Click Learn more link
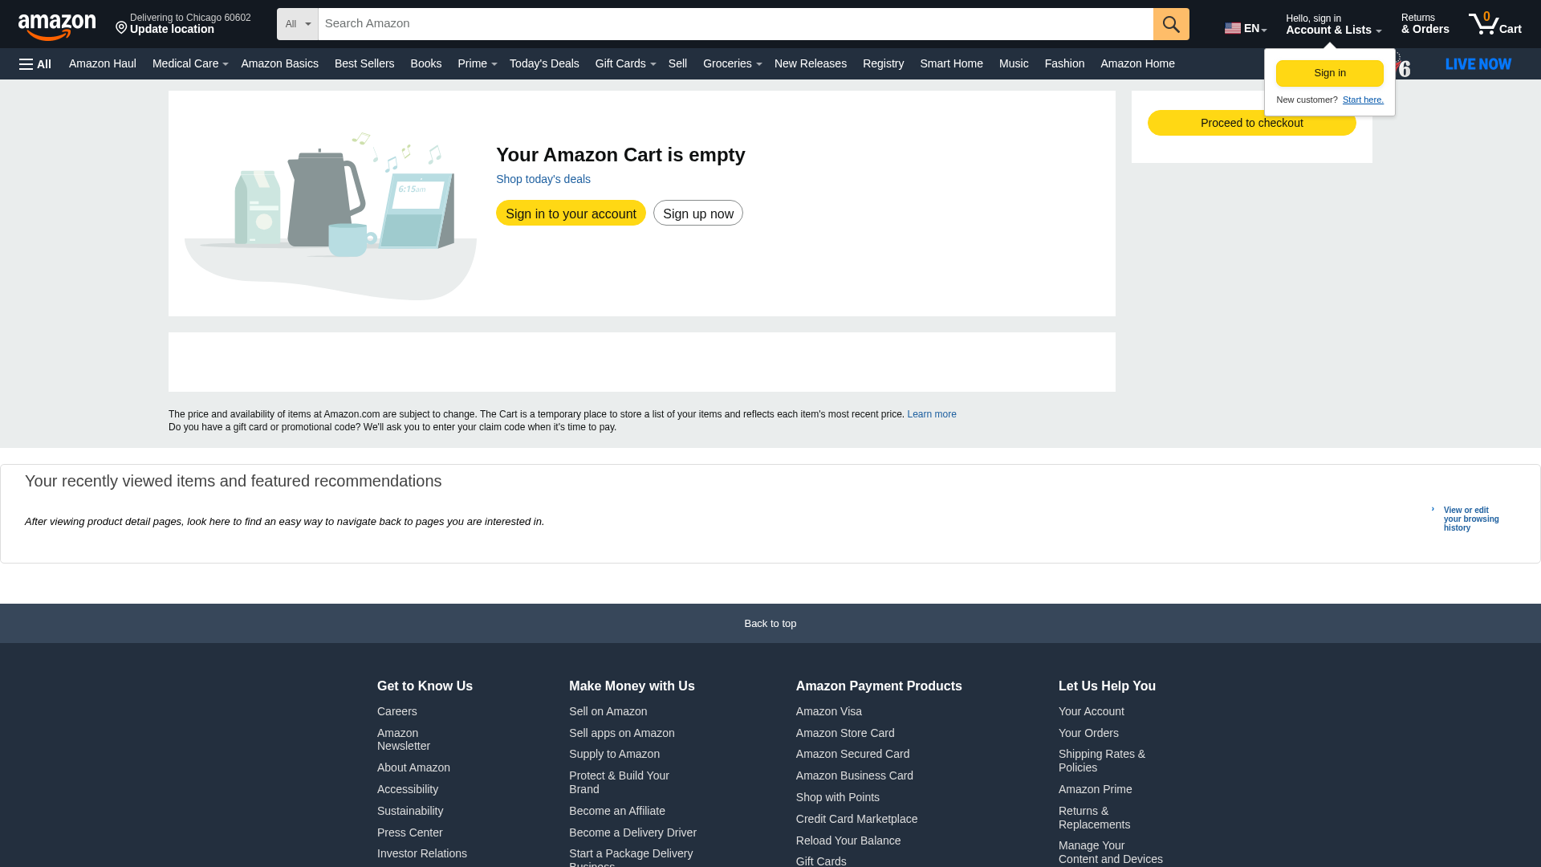 [932, 414]
